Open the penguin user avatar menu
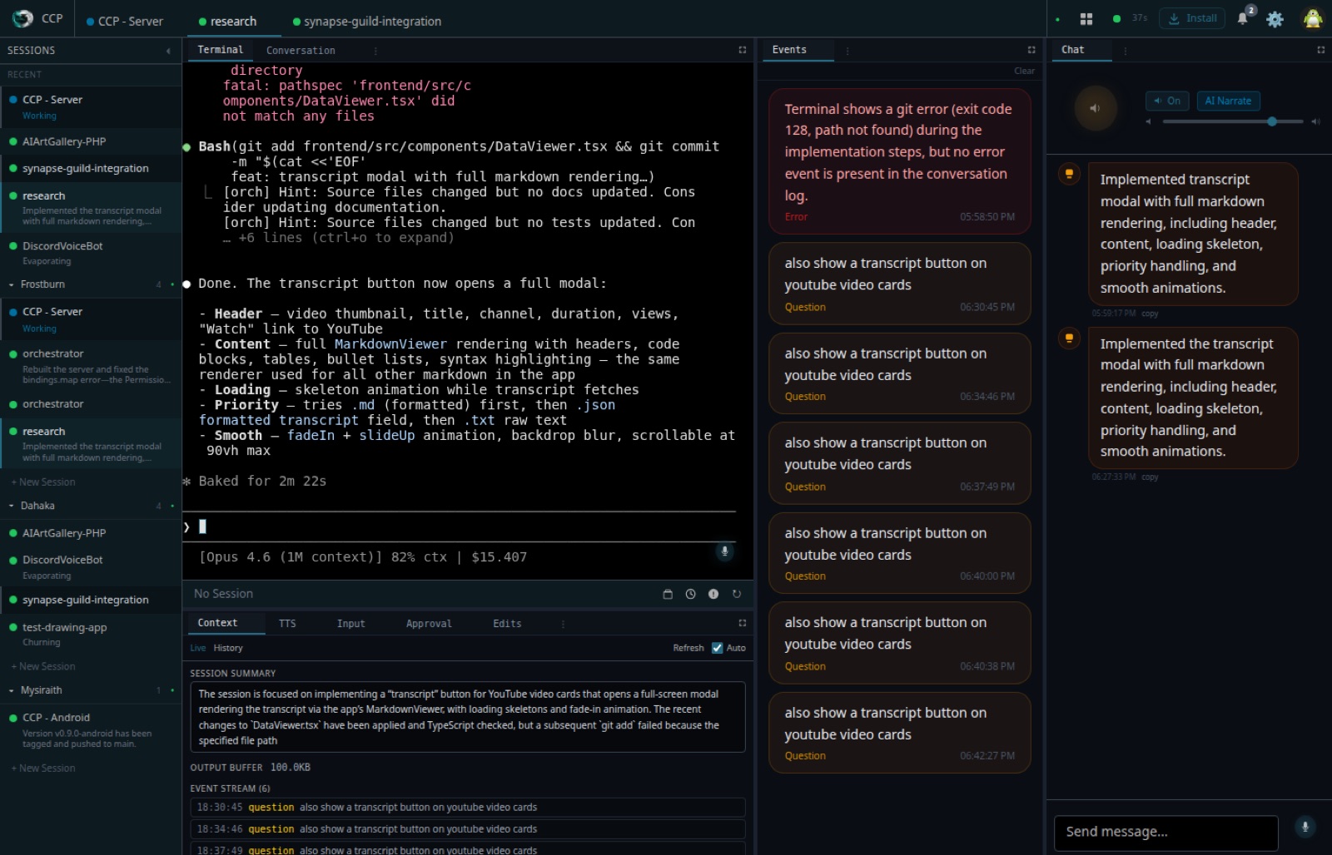The width and height of the screenshot is (1332, 855). (1313, 18)
